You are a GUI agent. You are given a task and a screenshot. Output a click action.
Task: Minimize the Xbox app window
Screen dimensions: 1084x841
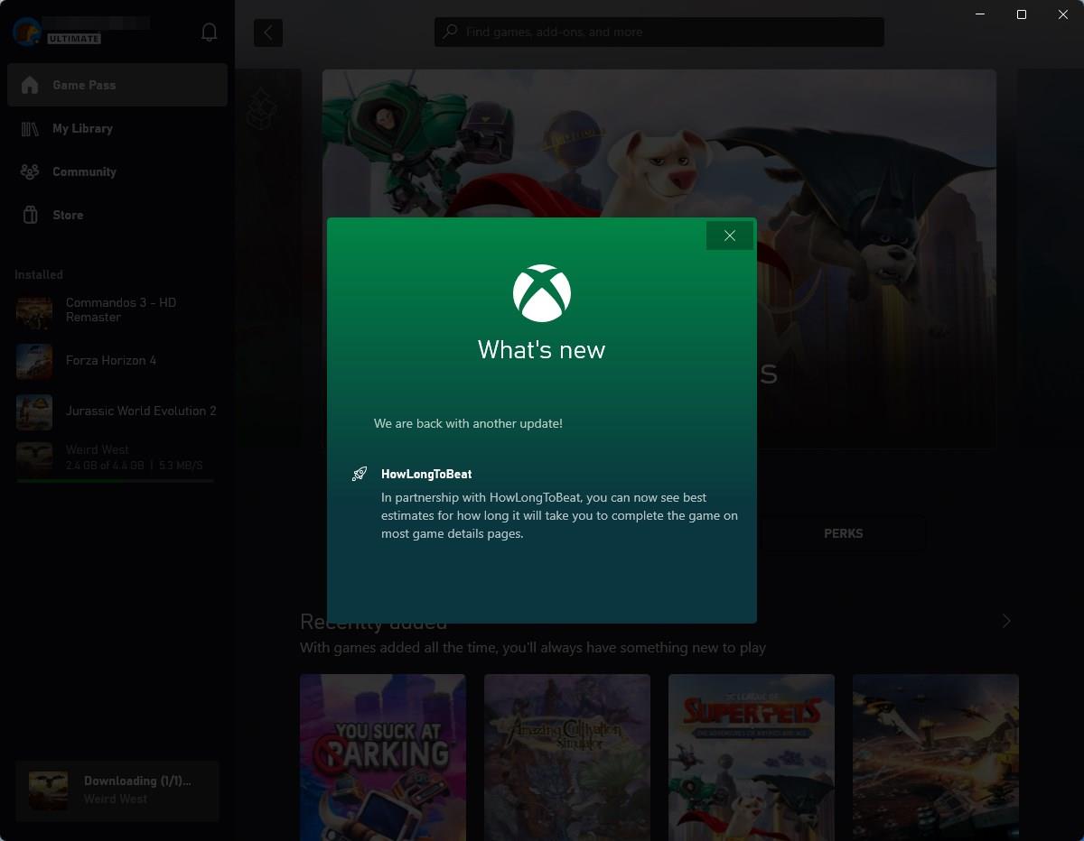point(980,14)
